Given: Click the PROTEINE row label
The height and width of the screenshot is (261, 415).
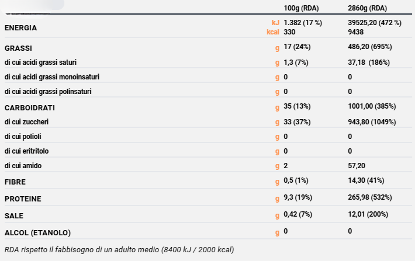Looking at the screenshot, I should [23, 199].
